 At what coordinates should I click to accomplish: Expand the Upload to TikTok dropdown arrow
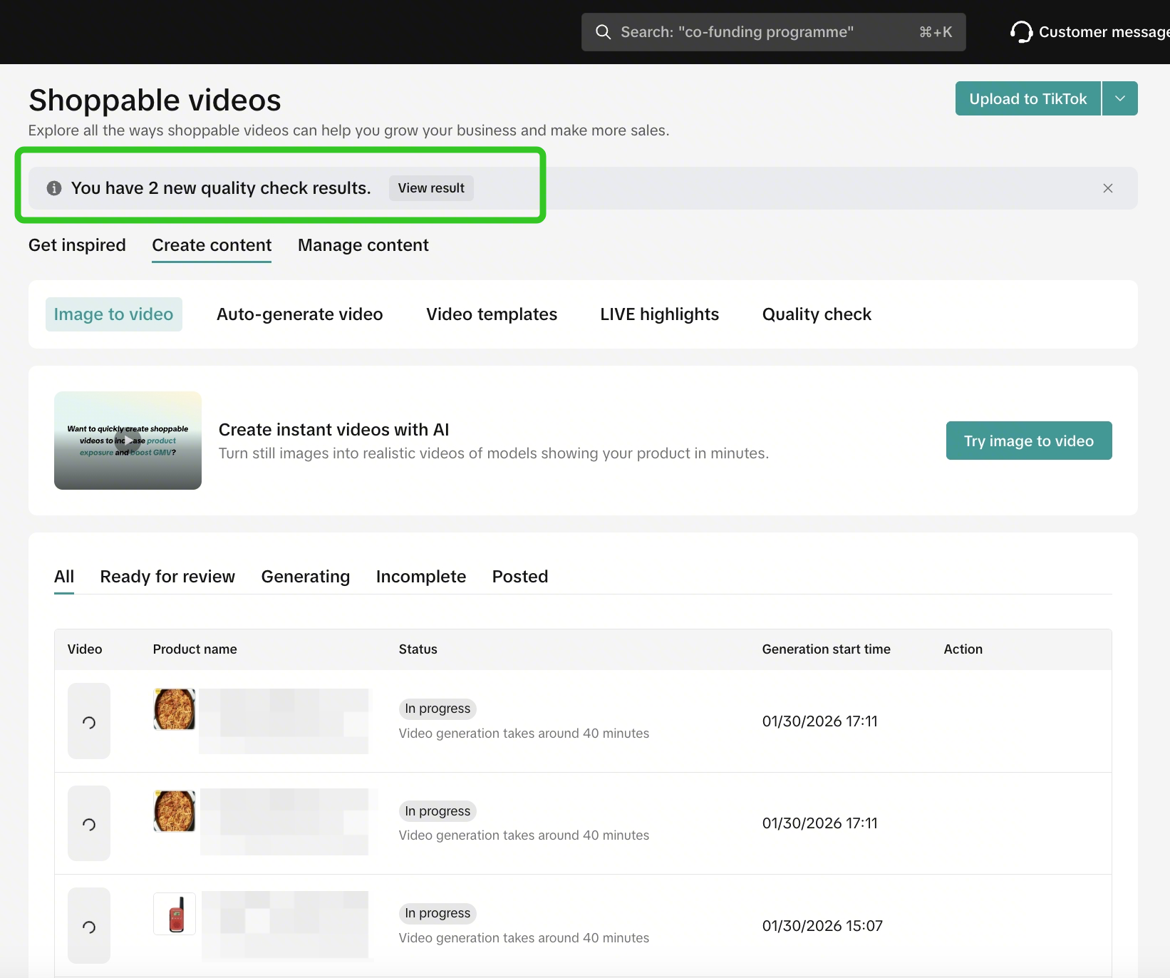point(1119,98)
